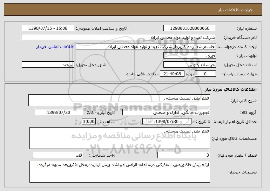The image size is (270, 191).
Task: Select the گروه کالا field
Action: tap(166, 112)
